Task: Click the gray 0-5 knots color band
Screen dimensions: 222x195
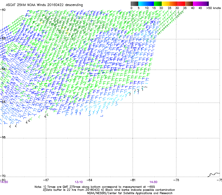Action: pyautogui.click(x=134, y=4)
